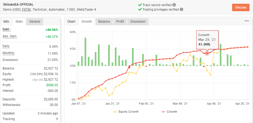Screen dimensions: 253x123
Task: Select the Growth chart tab
Action: [87, 22]
